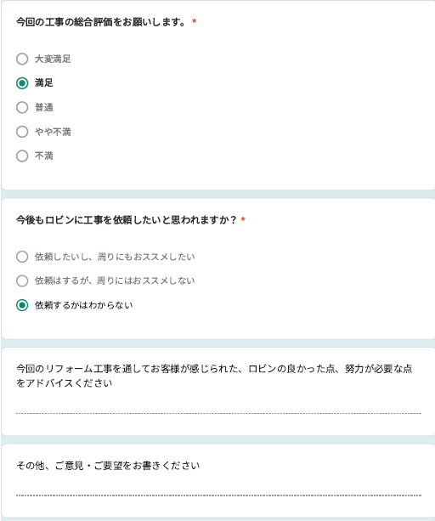
Task: Click the 不満 option label text
Action: click(44, 156)
